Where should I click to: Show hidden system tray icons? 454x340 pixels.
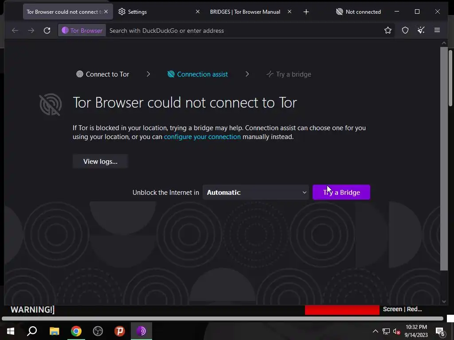pos(375,331)
